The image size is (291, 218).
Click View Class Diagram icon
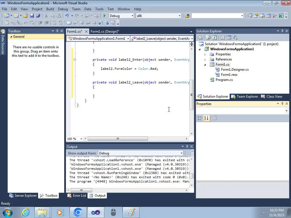tap(235, 38)
